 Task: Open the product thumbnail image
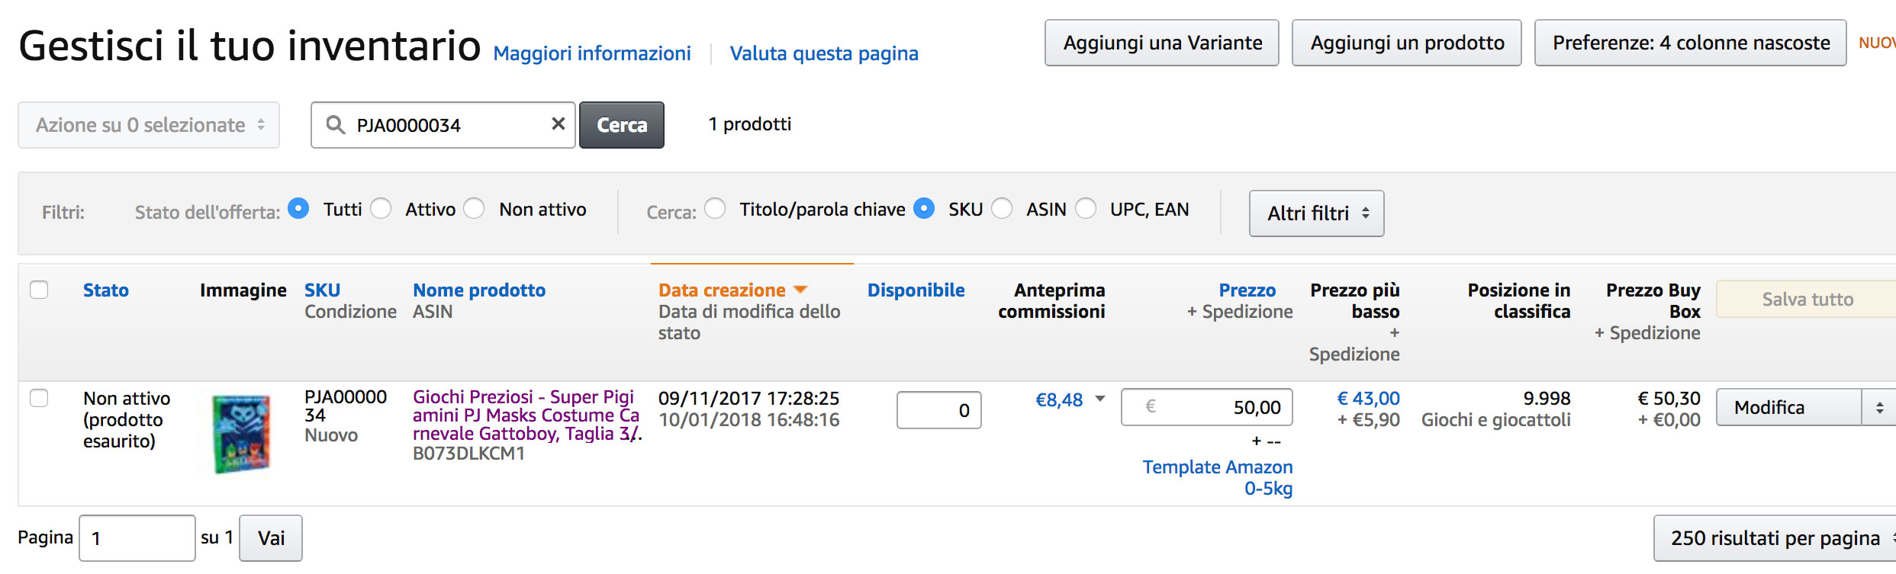coord(241,433)
